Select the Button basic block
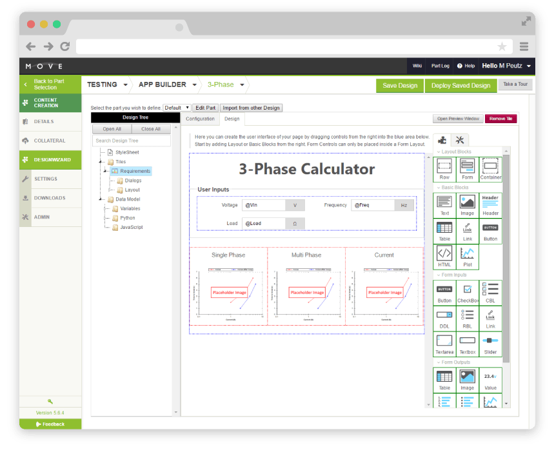 tap(490, 232)
